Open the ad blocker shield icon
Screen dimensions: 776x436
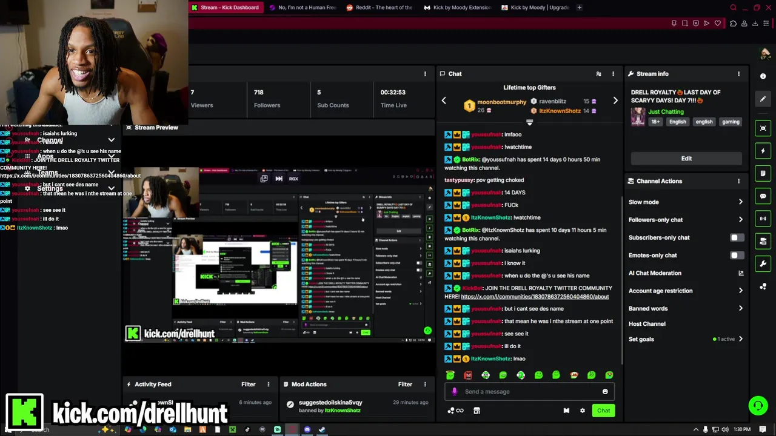pos(696,24)
